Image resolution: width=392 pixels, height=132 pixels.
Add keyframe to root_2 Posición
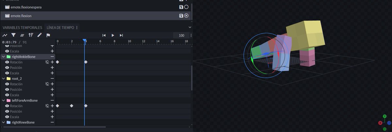click(52, 89)
